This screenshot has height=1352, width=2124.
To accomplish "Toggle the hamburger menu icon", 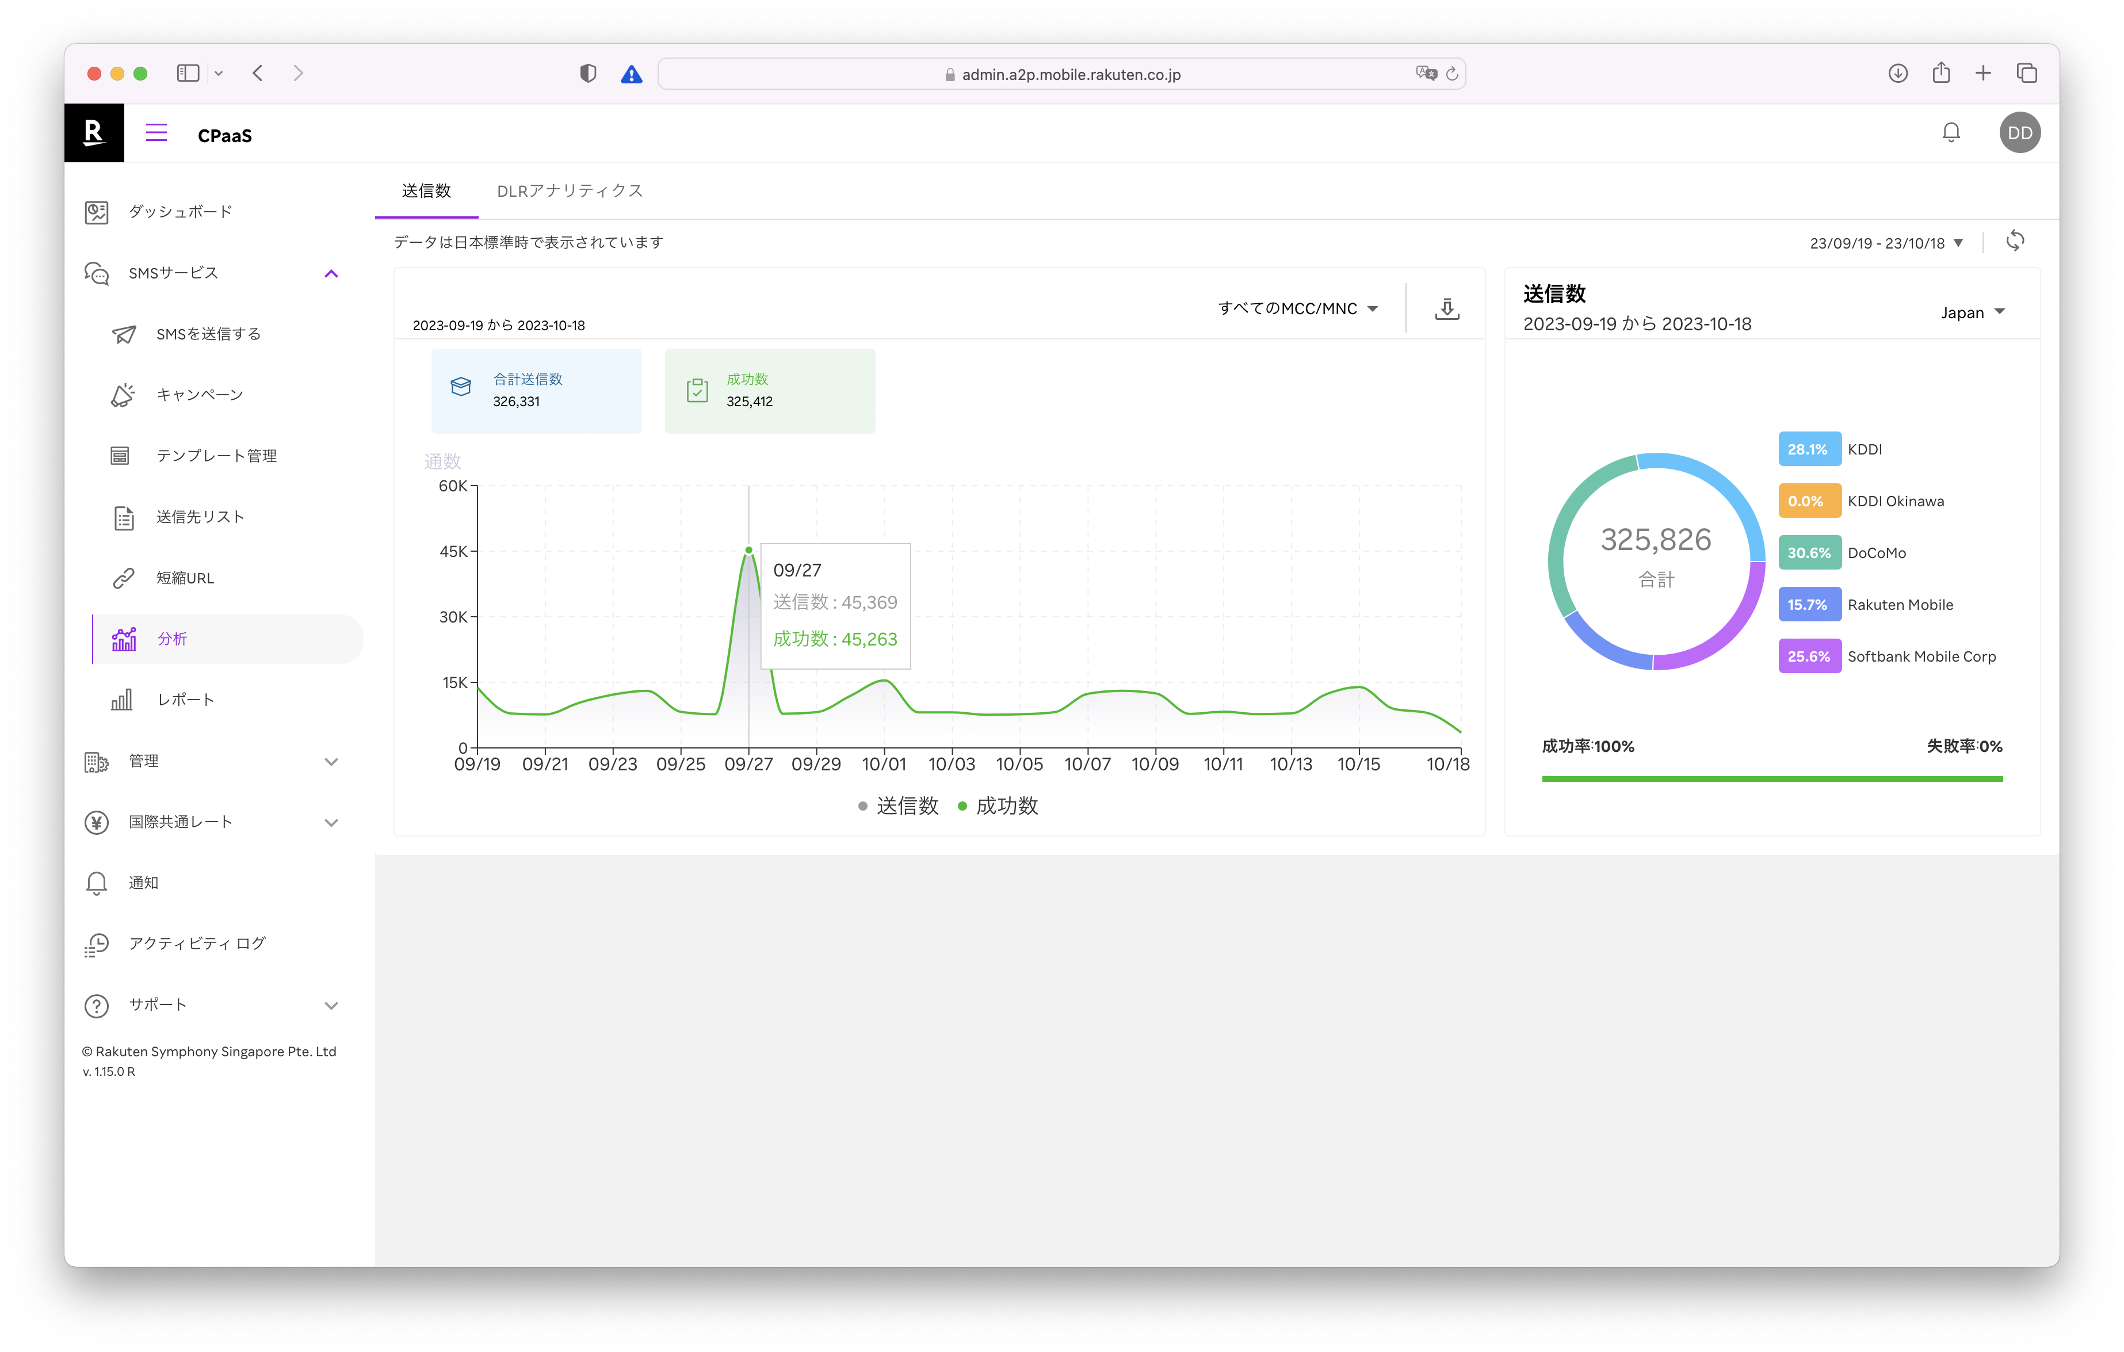I will (x=156, y=133).
